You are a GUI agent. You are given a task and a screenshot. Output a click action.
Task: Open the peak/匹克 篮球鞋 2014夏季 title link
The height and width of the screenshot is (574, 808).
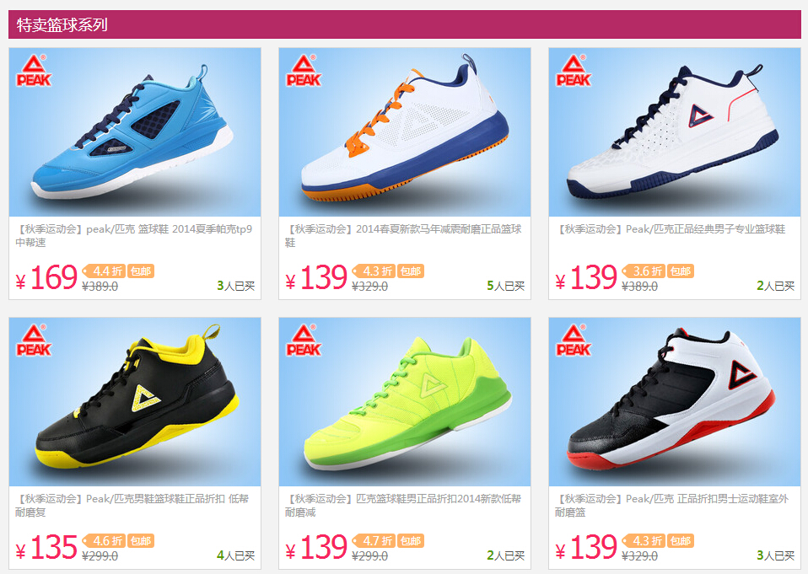click(133, 235)
